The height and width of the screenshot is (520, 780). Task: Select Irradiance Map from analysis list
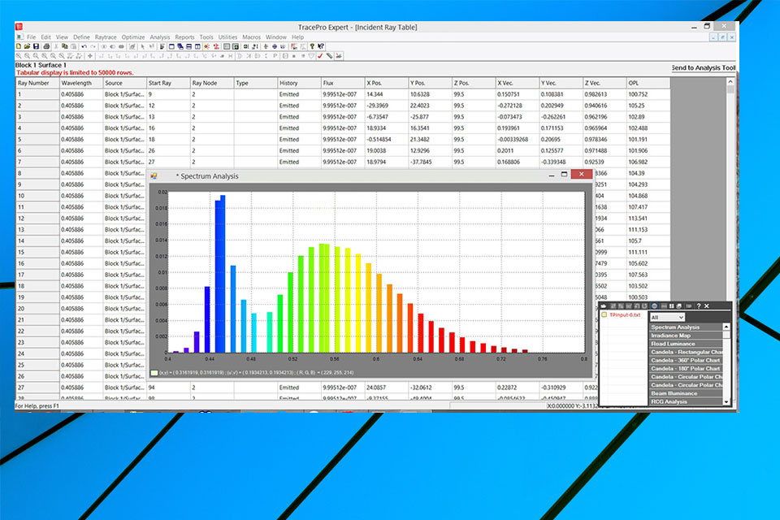point(674,336)
